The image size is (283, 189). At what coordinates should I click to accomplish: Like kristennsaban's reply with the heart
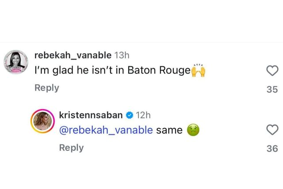272,130
